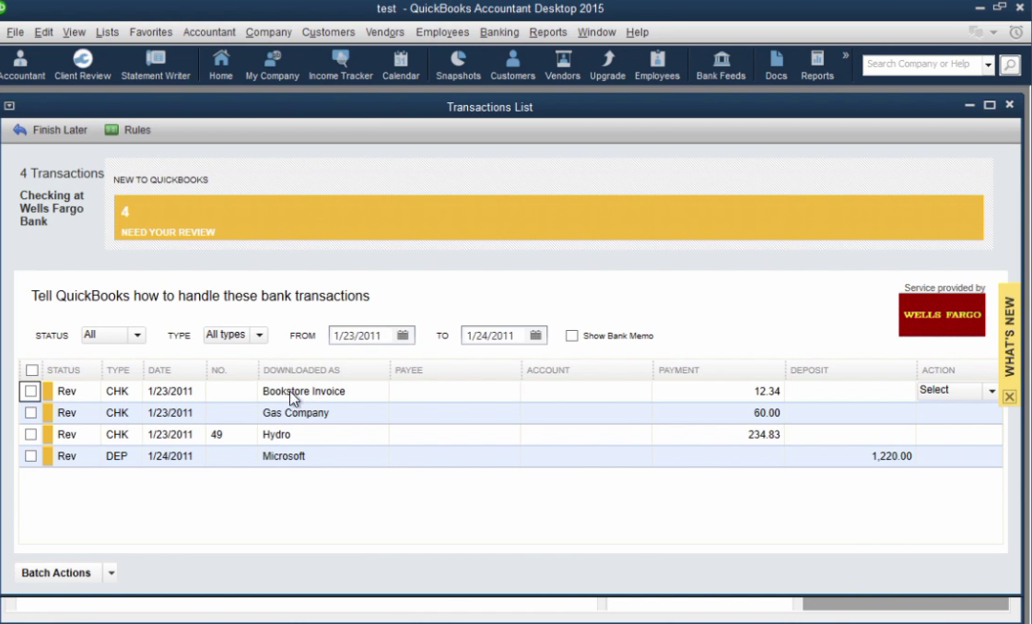This screenshot has height=624, width=1032.
Task: Open Banking menu
Action: click(498, 31)
